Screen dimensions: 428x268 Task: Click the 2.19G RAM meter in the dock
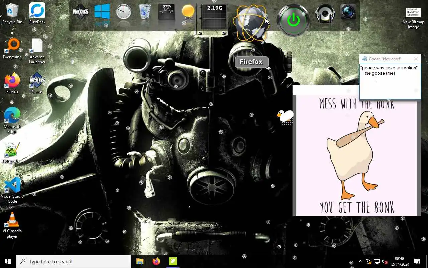pos(214,17)
